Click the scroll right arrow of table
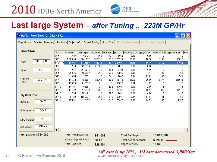 tap(186, 130)
